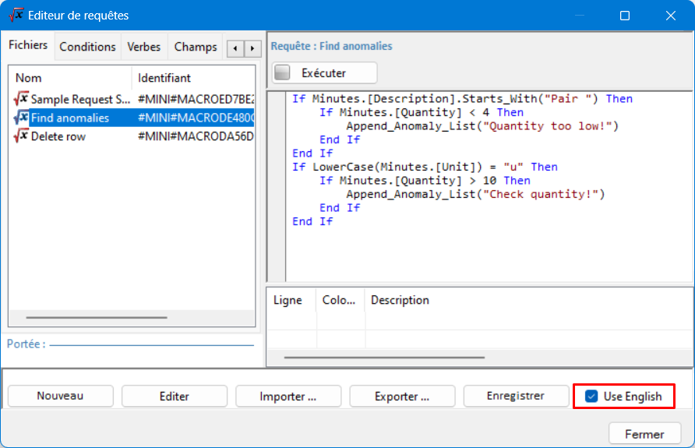Switch to the Conditions tab

[87, 47]
